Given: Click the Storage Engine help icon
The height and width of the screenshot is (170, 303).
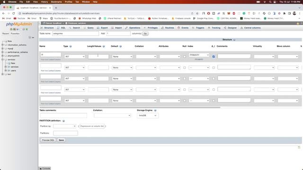Looking at the screenshot, I should pos(155,110).
